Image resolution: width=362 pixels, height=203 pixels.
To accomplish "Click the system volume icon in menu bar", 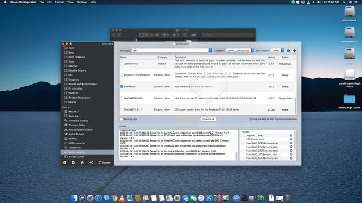I will point(319,2).
